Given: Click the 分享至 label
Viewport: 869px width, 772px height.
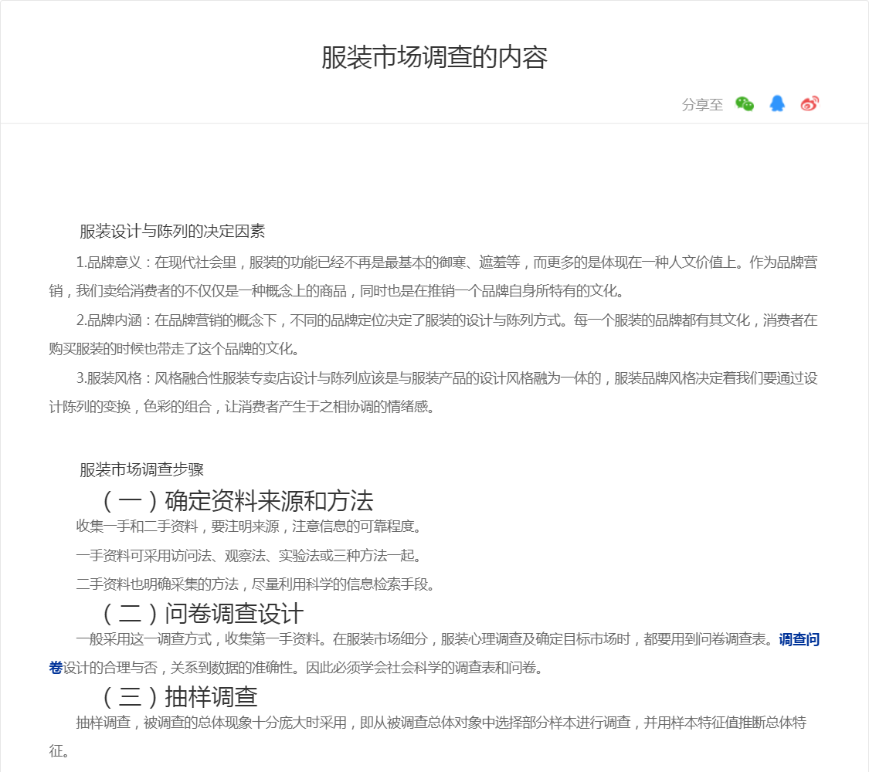Looking at the screenshot, I should (702, 105).
